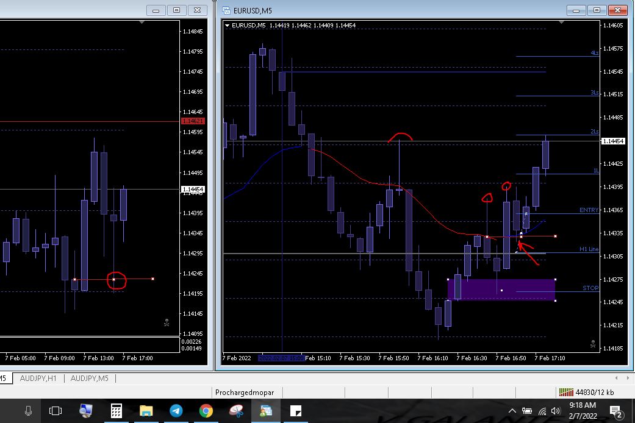Minimize the left chart window

click(156, 10)
